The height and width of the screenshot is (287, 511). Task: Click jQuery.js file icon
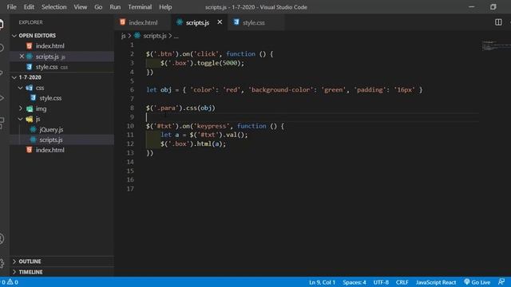click(33, 129)
